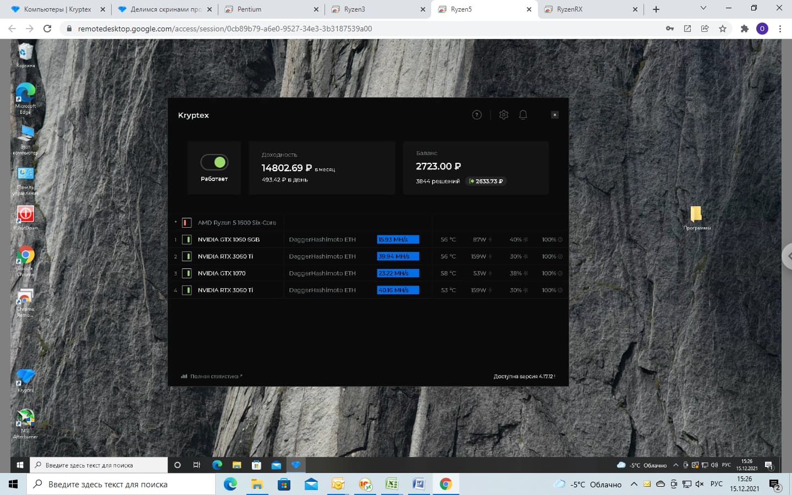Open the Chrome tab search dropdown arrow
This screenshot has width=792, height=495.
tap(703, 8)
